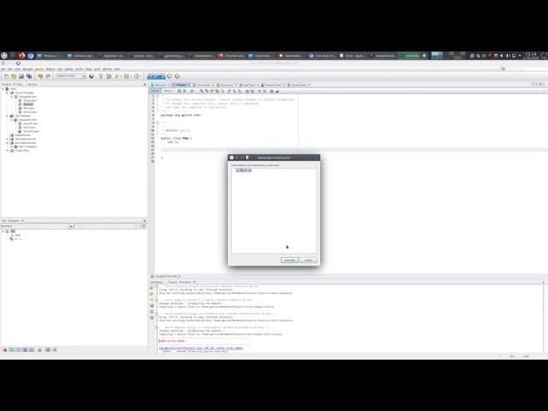Expand the Java Dependencies tree node

point(8,143)
